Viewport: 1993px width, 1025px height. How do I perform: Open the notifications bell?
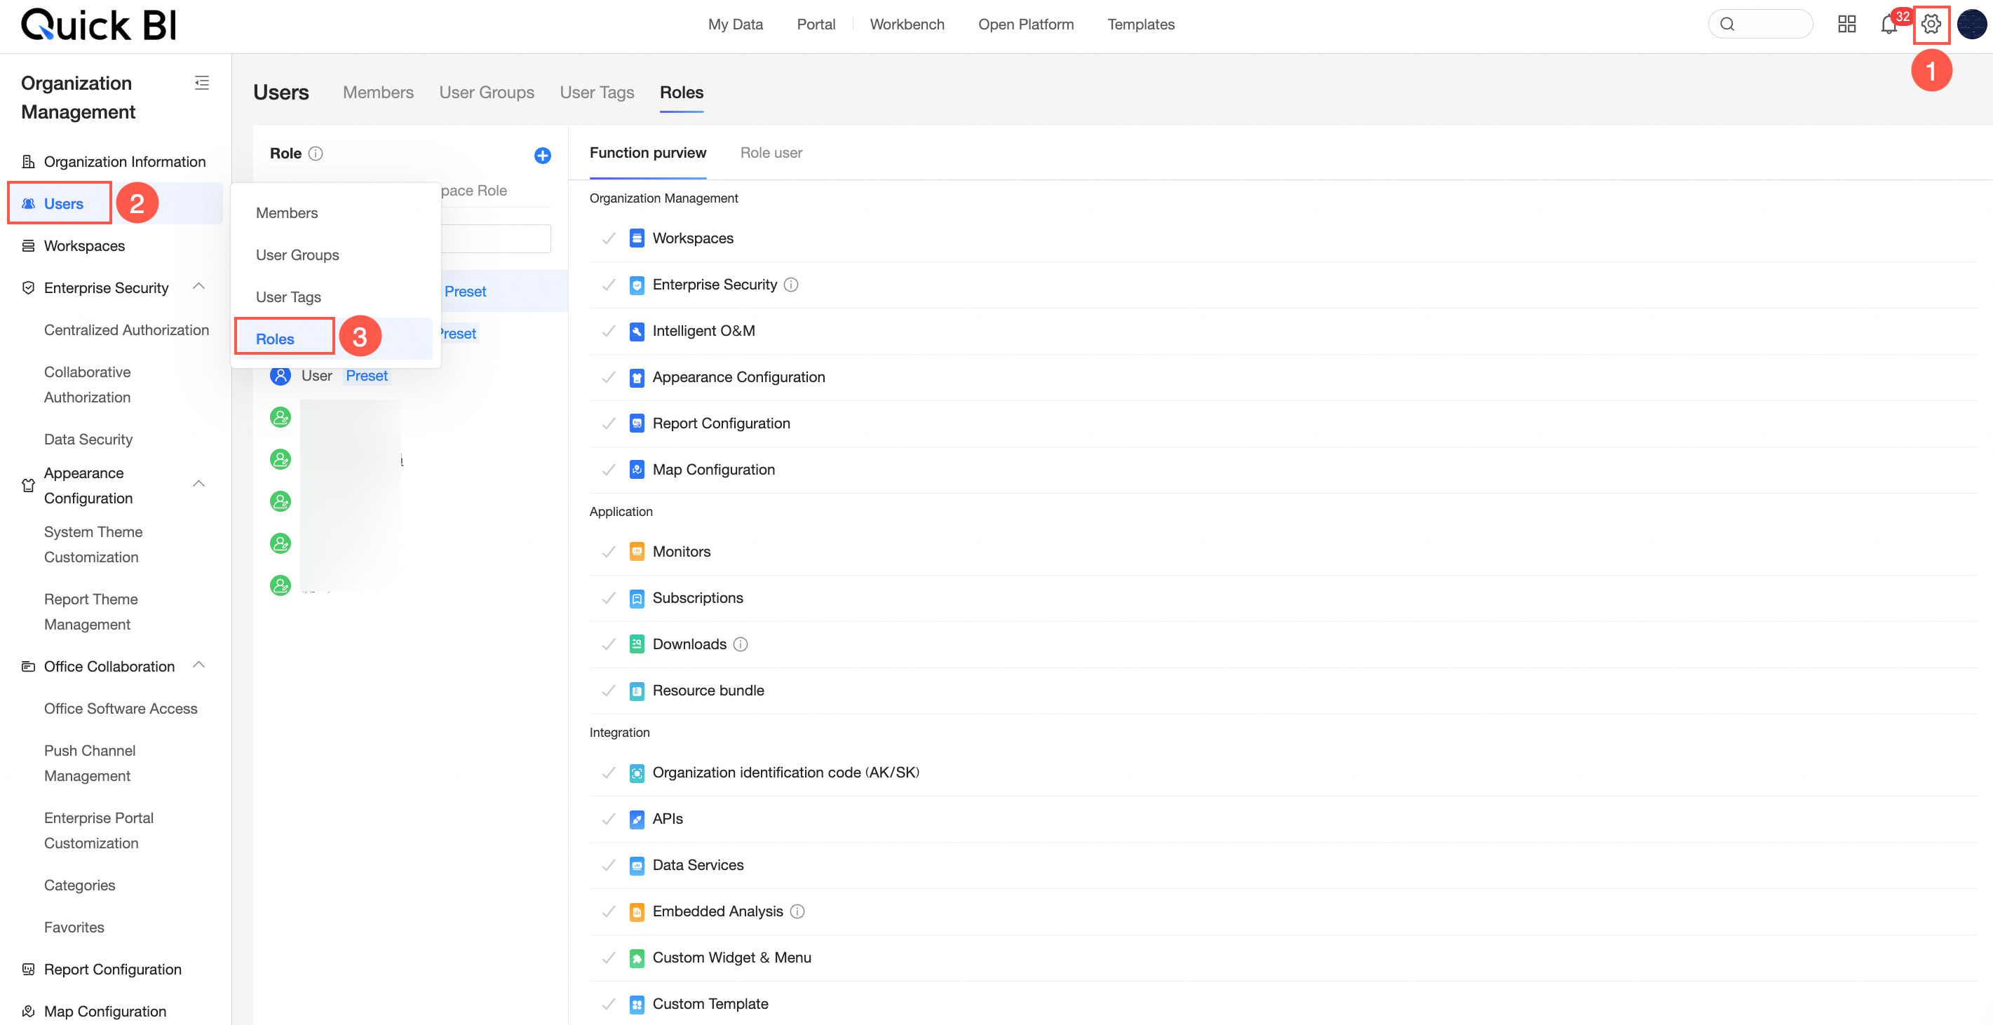click(1889, 25)
